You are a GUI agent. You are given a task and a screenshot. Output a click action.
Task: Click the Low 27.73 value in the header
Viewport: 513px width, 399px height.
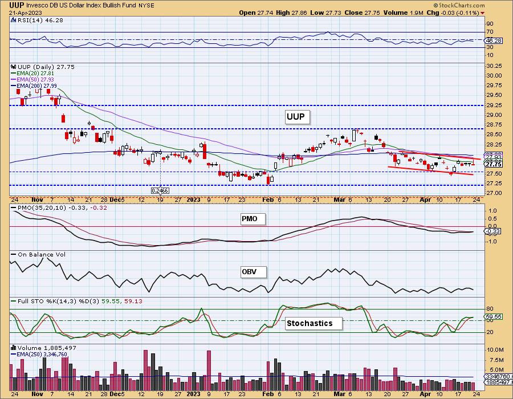pos(325,13)
